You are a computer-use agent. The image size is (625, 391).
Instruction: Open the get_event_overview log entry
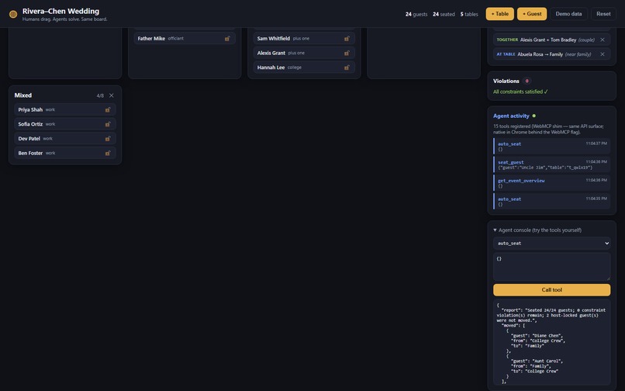point(551,183)
